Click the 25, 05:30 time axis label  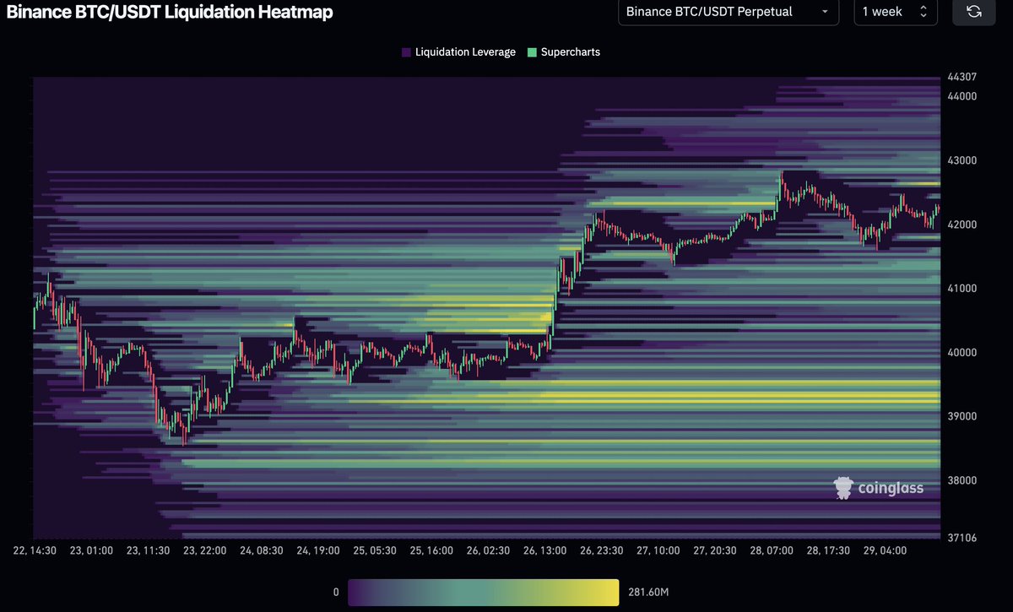(375, 550)
